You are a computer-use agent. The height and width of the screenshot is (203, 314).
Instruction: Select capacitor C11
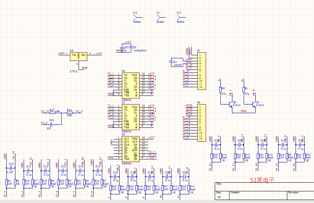point(29,171)
